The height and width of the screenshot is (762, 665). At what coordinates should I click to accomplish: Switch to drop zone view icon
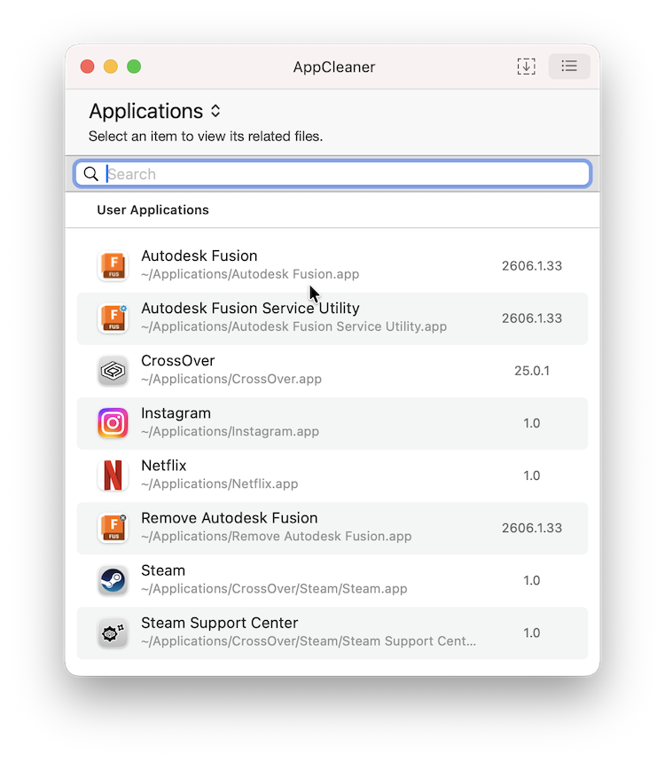pos(526,67)
